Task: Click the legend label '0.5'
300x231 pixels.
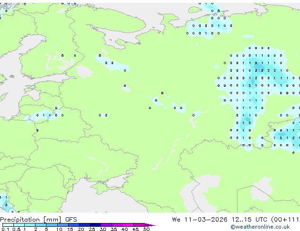Action: tap(17, 229)
